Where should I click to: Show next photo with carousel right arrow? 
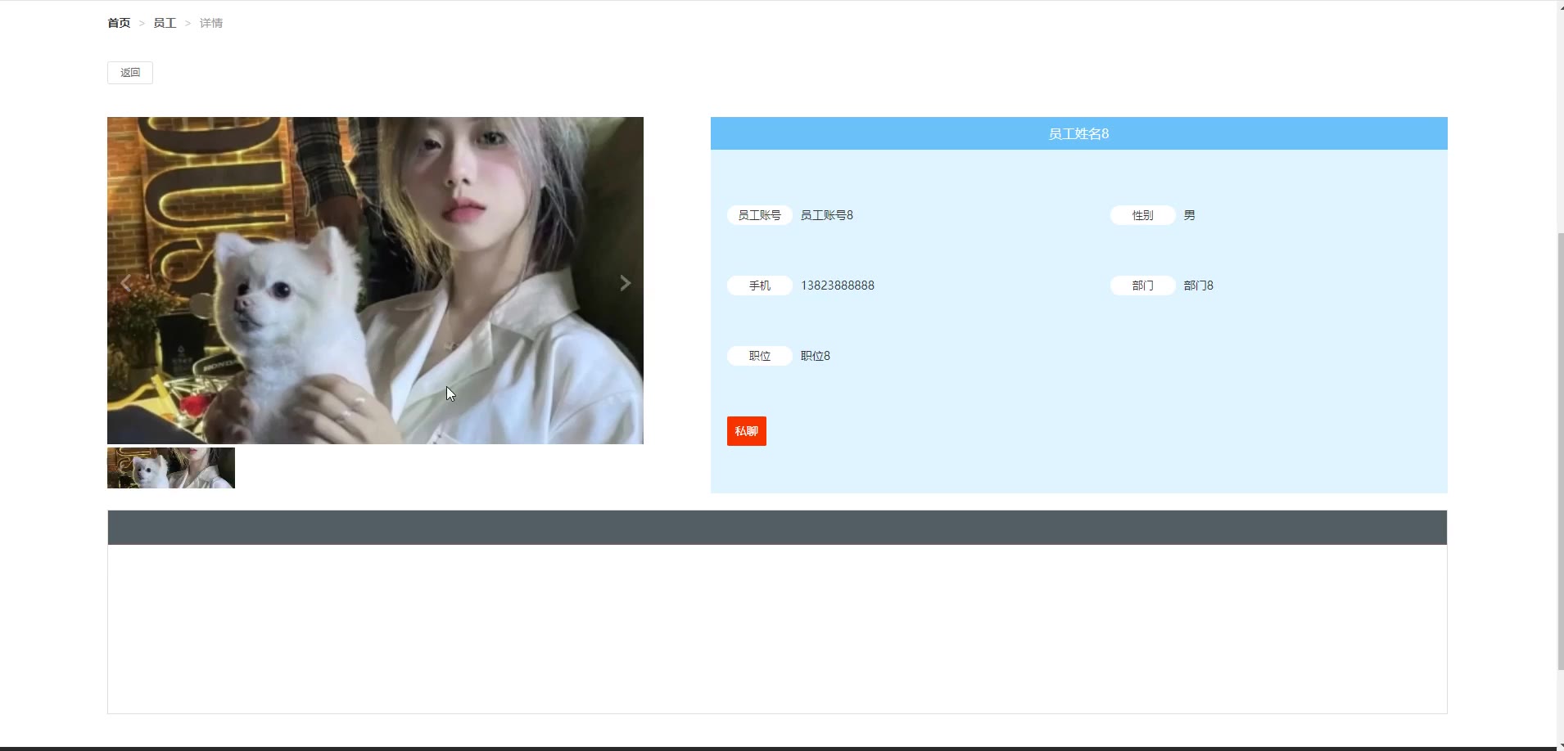coord(625,283)
